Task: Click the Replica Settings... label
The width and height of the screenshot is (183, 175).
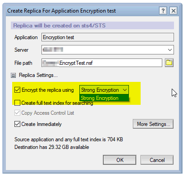Action: pyautogui.click(x=38, y=75)
